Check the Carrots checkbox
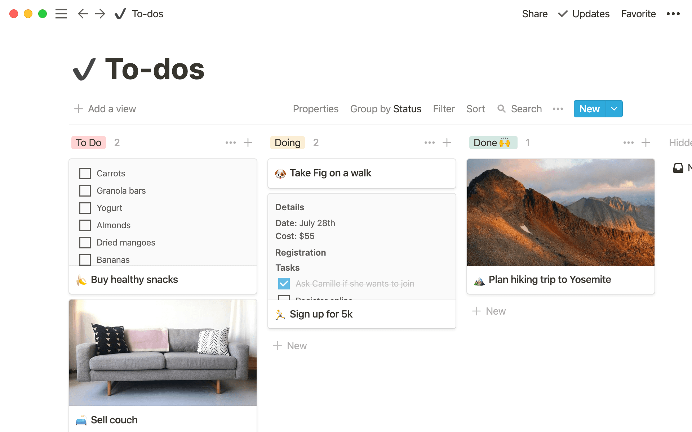The image size is (692, 432). 85,173
